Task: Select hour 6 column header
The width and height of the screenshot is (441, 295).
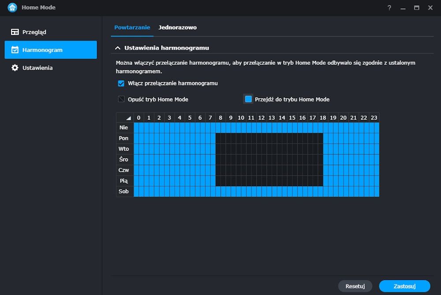Action: point(200,118)
